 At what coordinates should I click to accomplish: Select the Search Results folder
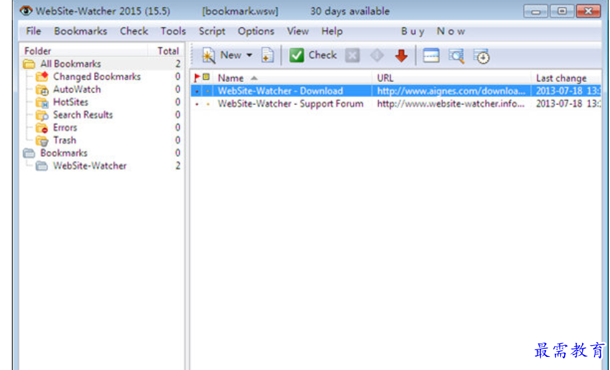click(83, 115)
